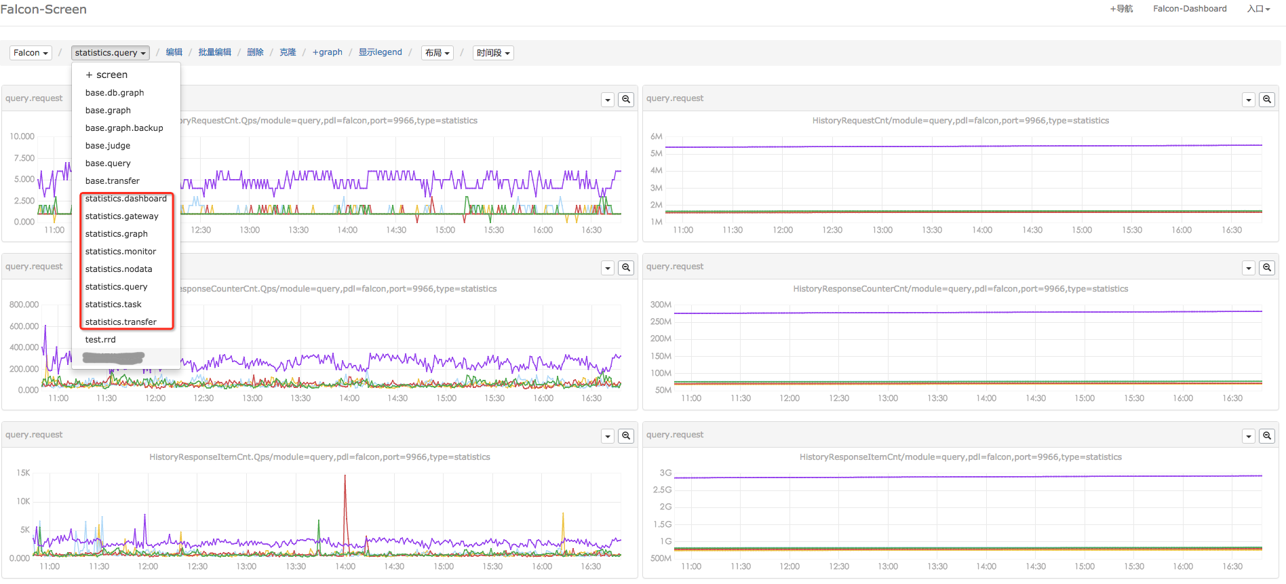Zoom the HistoryRequestCnt.Qps graph via magnifier icon
The image size is (1286, 584).
pos(626,99)
